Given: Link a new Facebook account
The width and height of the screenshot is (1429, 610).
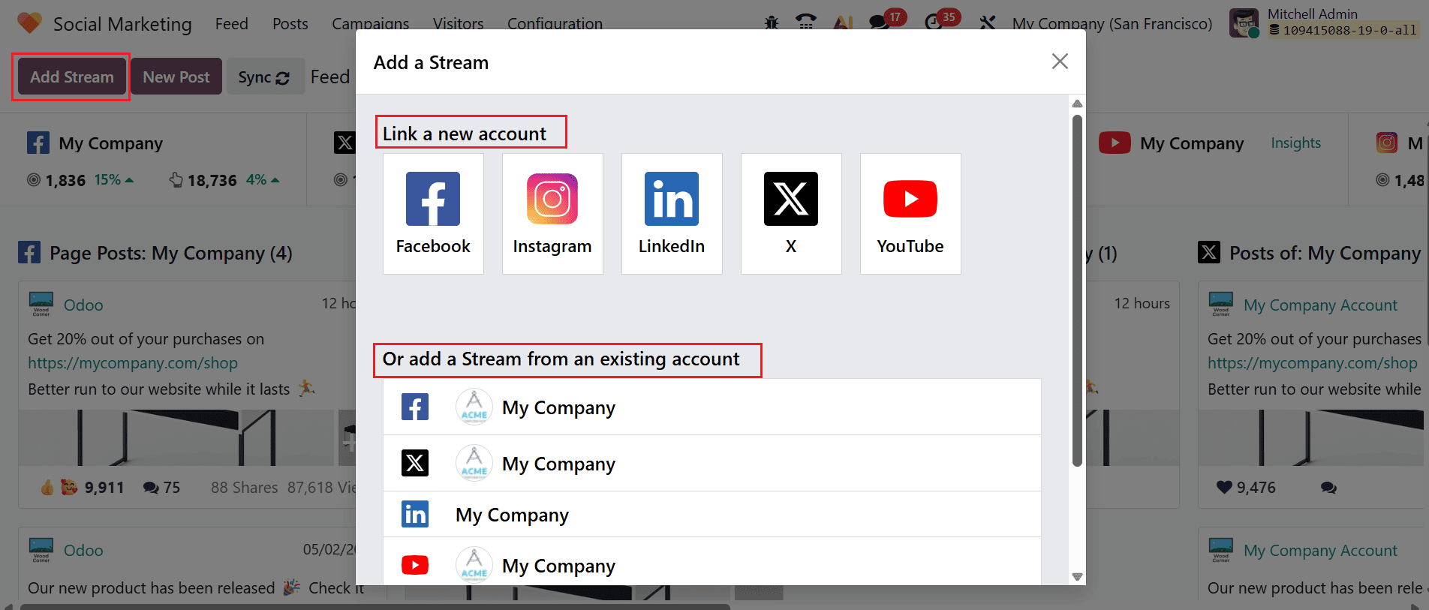Looking at the screenshot, I should click(433, 214).
